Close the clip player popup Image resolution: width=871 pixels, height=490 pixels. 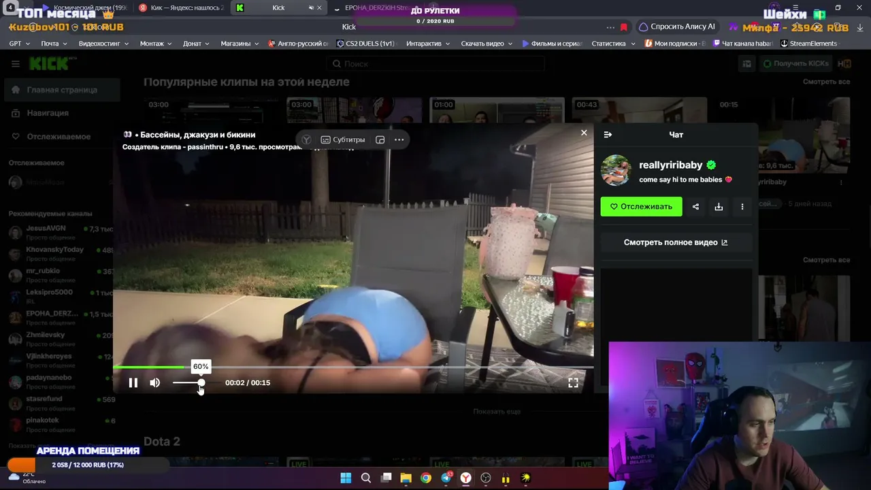coord(584,133)
